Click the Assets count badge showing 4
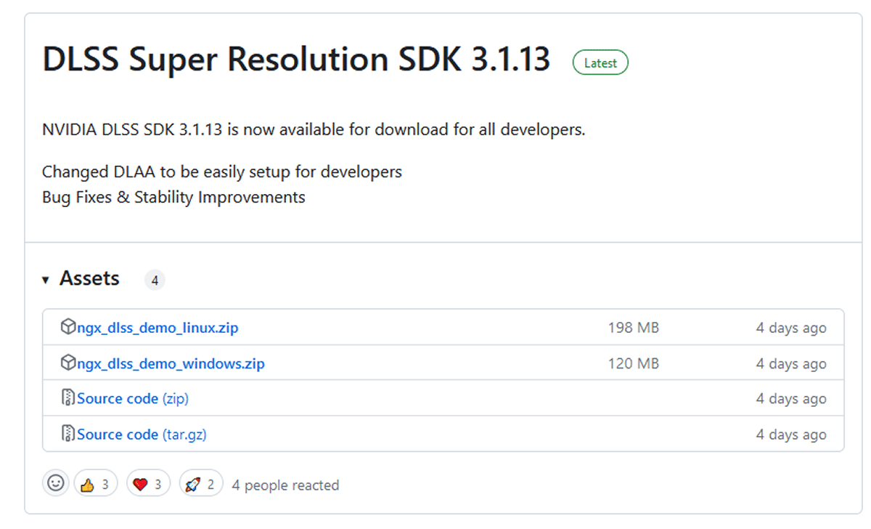Screen dimensions: 871x529 [x=155, y=280]
